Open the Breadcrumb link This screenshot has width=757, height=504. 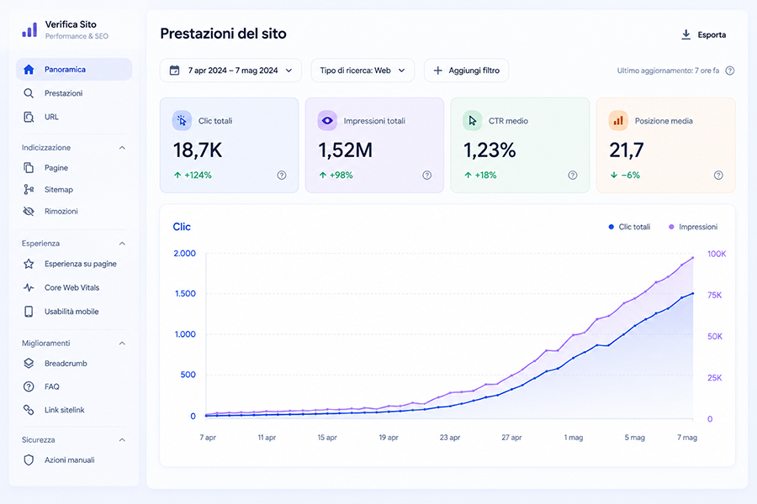[x=74, y=363]
